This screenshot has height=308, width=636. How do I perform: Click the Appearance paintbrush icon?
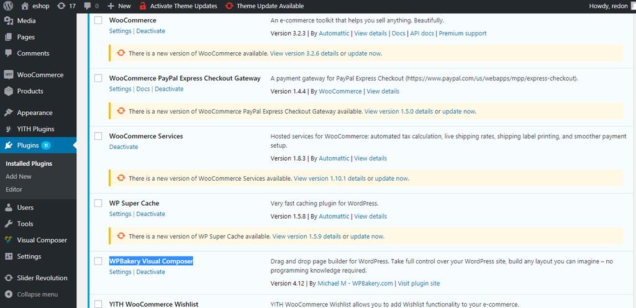click(x=9, y=112)
